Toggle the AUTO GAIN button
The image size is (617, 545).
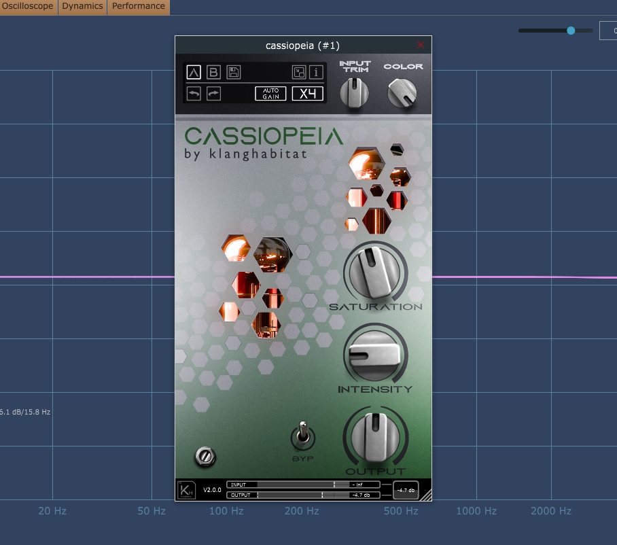click(x=270, y=94)
